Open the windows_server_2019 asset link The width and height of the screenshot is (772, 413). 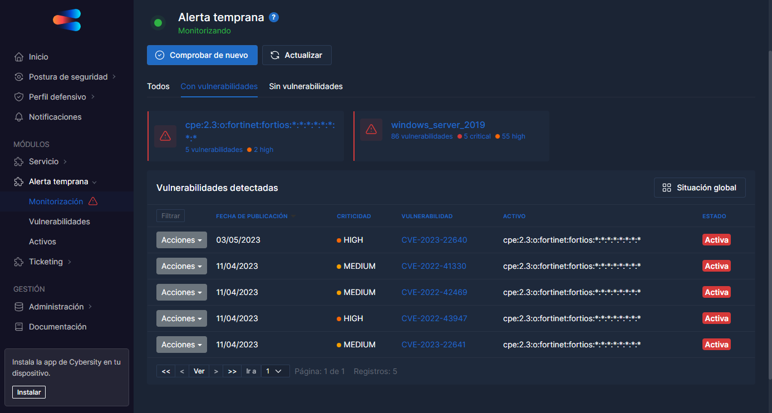(438, 125)
